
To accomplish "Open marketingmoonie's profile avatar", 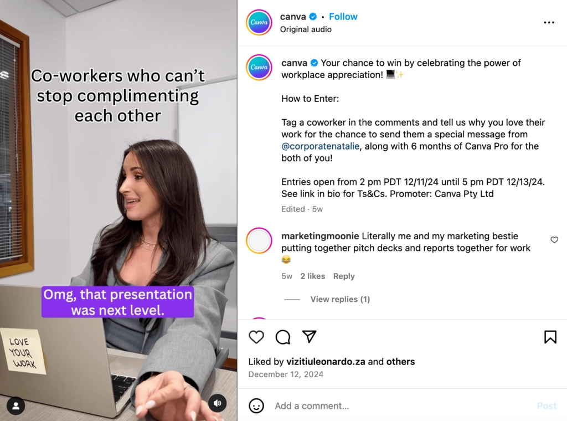I will coord(259,240).
